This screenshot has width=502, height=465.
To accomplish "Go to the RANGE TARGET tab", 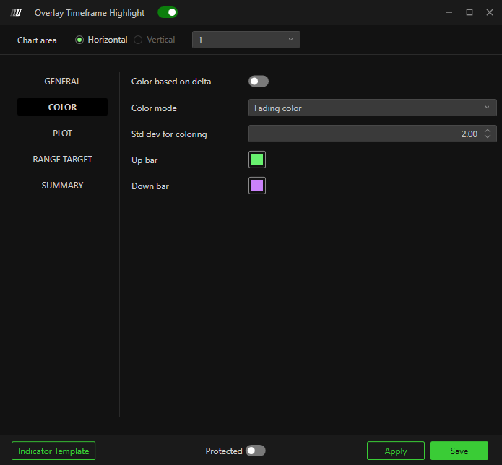I will click(63, 160).
